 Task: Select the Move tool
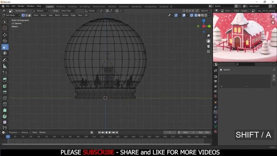[5, 35]
